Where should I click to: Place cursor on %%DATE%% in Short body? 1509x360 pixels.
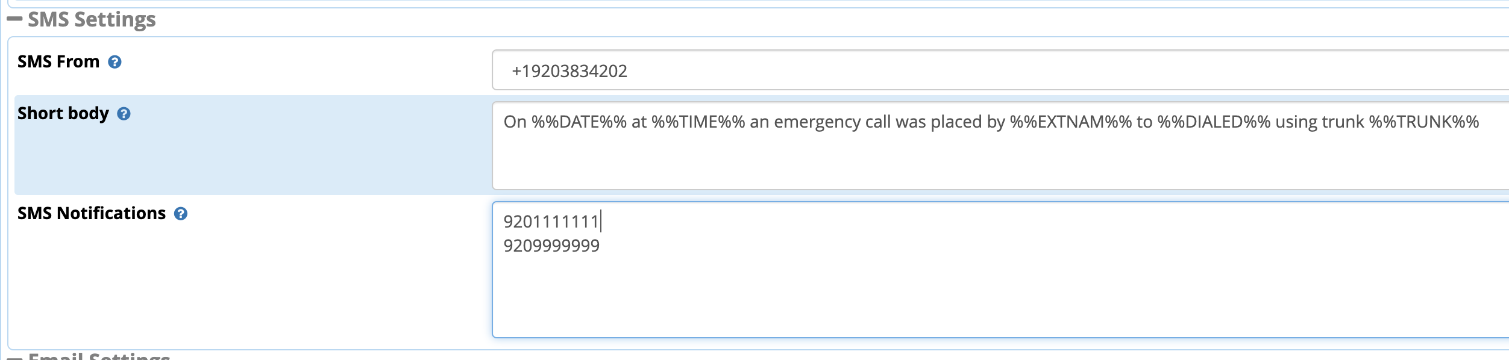tap(579, 122)
